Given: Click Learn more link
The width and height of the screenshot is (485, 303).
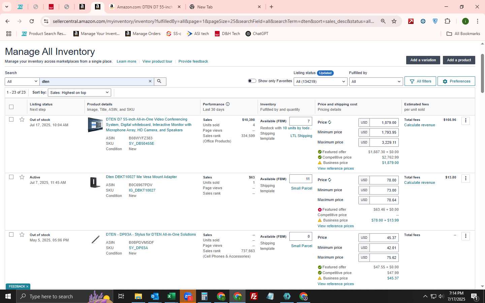Looking at the screenshot, I should [x=126, y=61].
